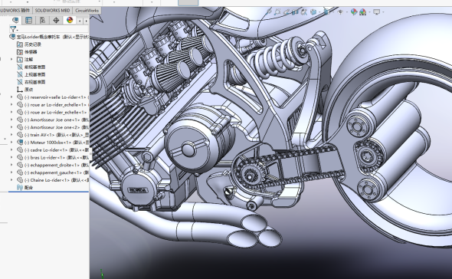Image resolution: width=452 pixels, height=279 pixels.
Task: Select Moteur 1000cbx<1> in tree
Action: click(53, 143)
